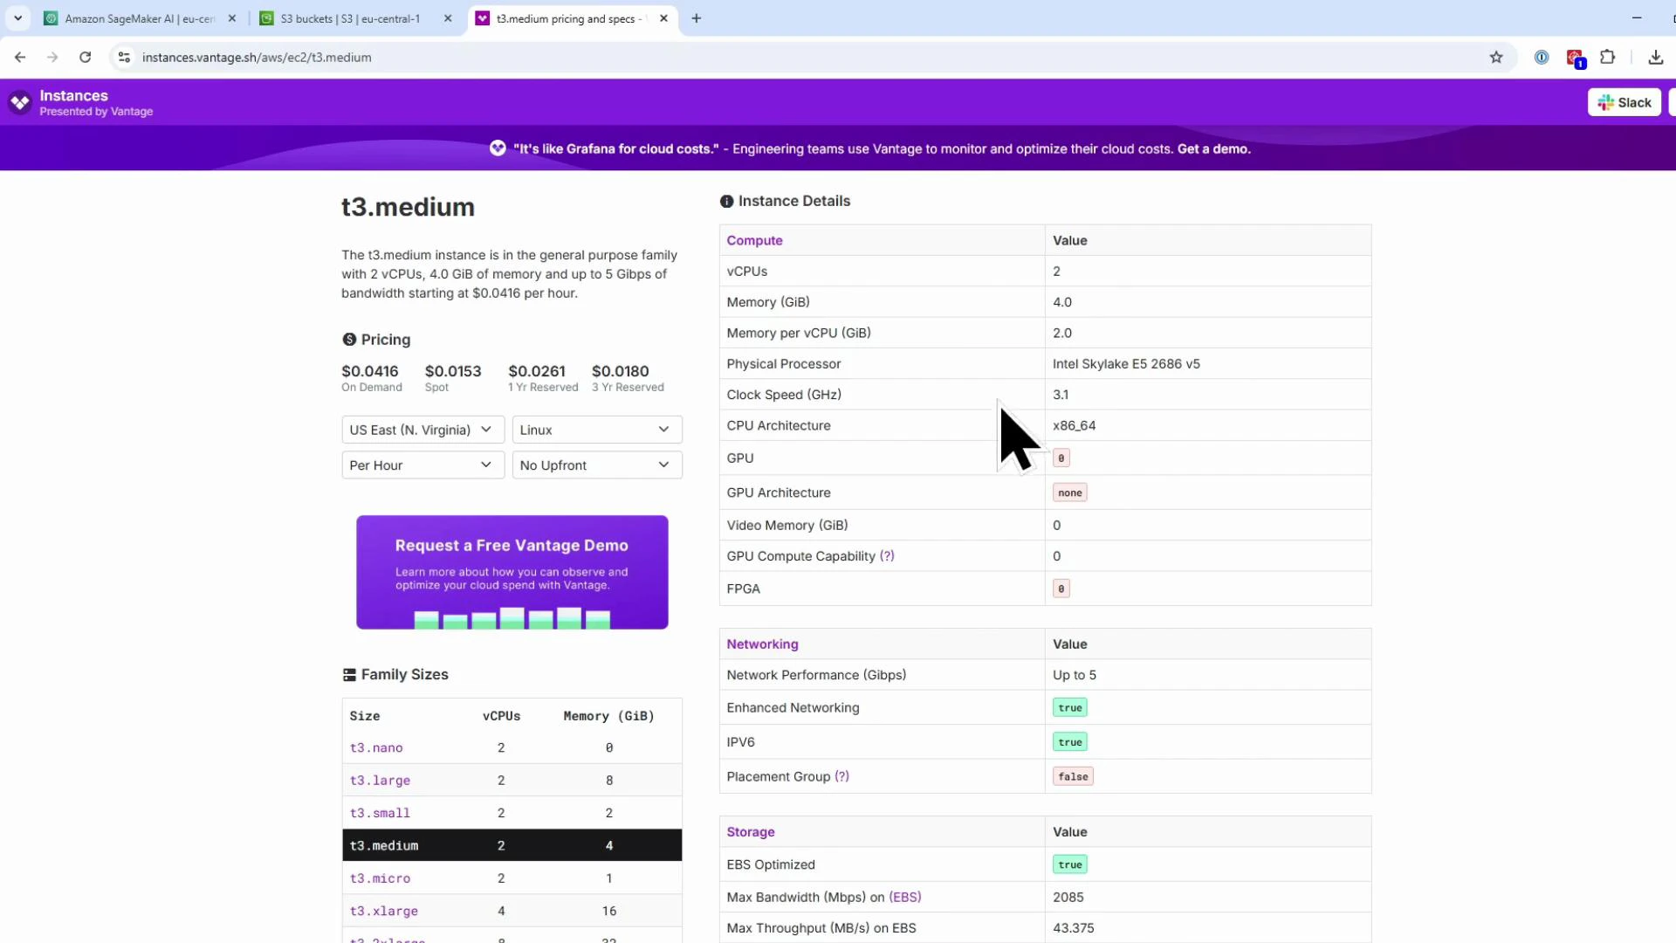Viewport: 1676px width, 943px height.
Task: Reload the page
Action: (85, 57)
